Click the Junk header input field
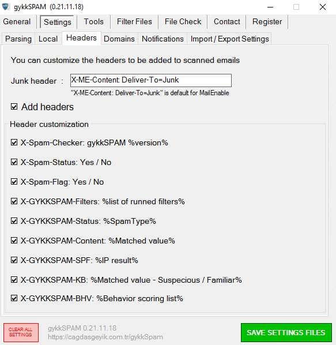The width and height of the screenshot is (336, 345). [151, 80]
